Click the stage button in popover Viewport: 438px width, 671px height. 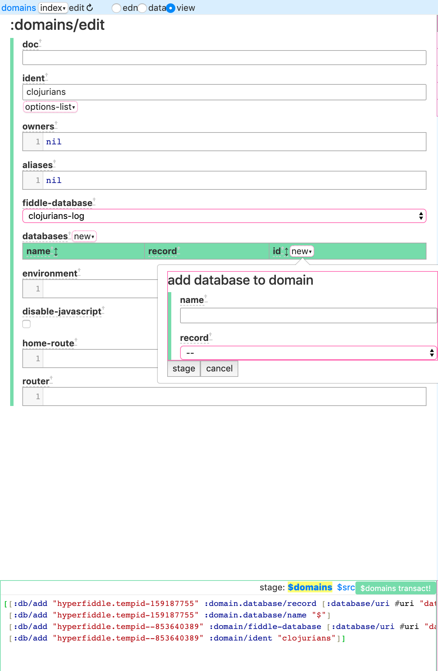[184, 368]
